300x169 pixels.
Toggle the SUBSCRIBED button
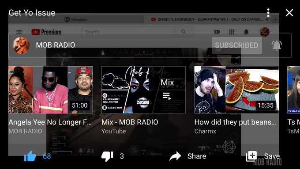[x=236, y=45]
